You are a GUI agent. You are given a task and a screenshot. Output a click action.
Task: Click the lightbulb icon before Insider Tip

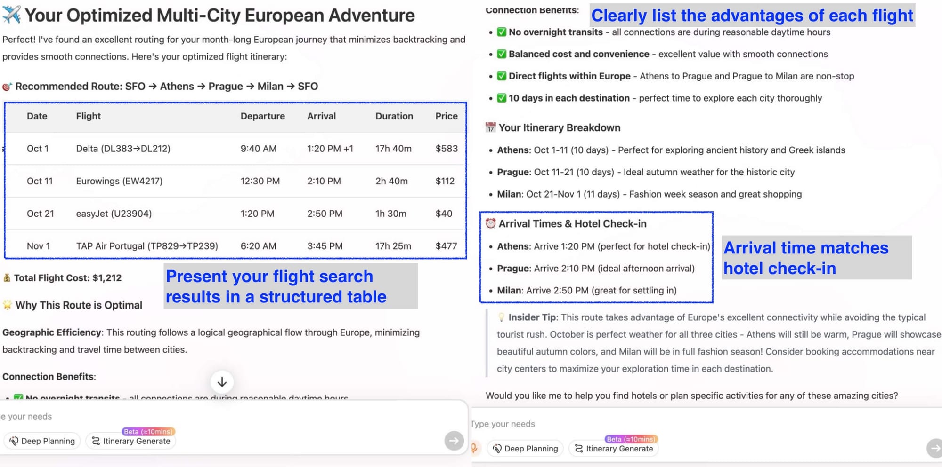click(x=501, y=317)
